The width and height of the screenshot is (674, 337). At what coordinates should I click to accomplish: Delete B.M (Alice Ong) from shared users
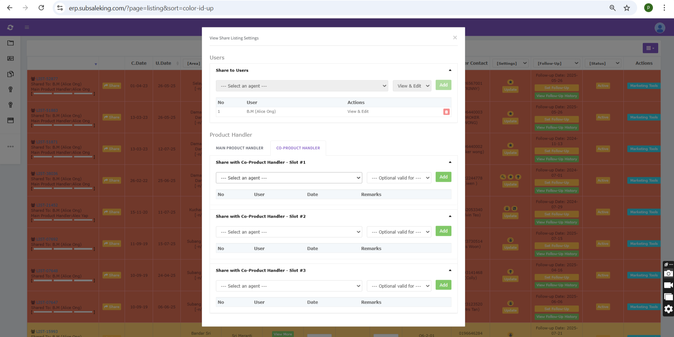tap(446, 112)
